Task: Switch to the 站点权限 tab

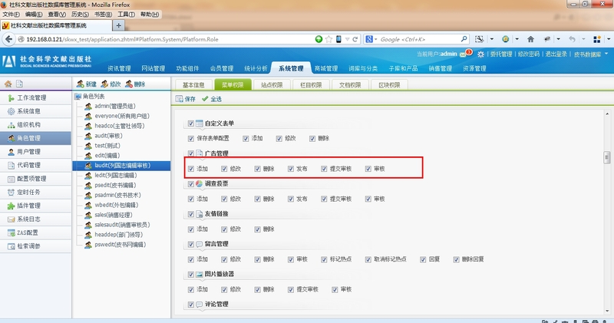Action: coord(272,85)
